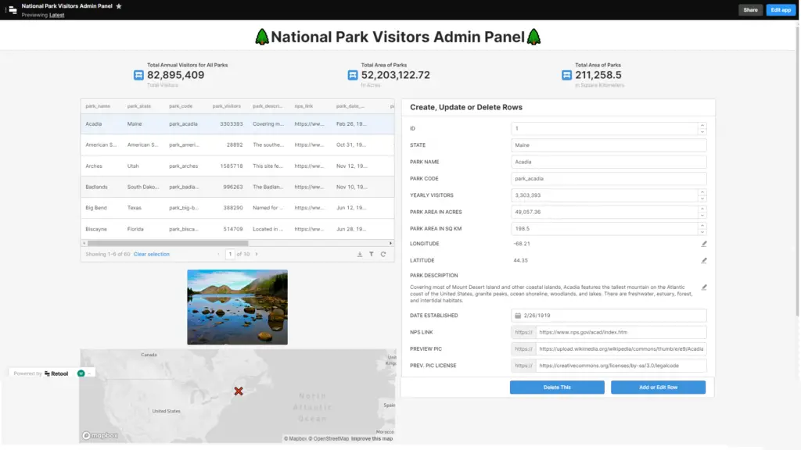The image size is (801, 450).
Task: Open the Date Established date picker
Action: point(609,316)
